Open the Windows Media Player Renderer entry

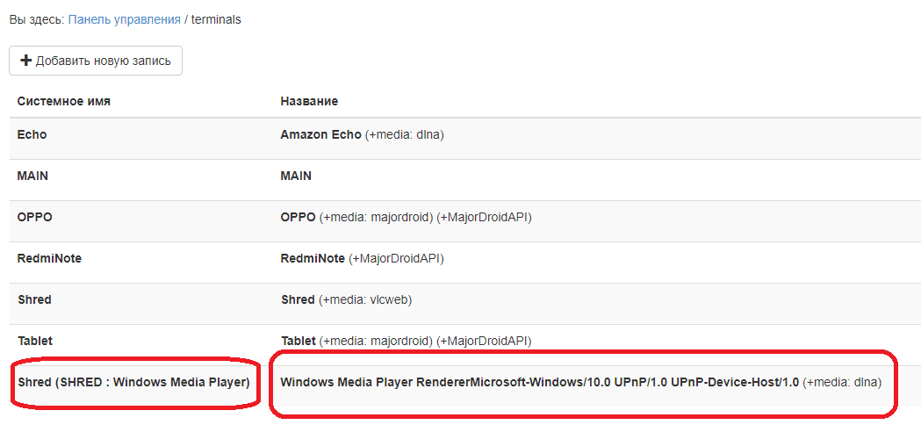539,382
